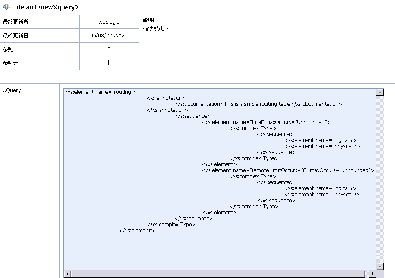The image size is (395, 278).
Task: Click the left arrow of the horizontal scrollbar
Action: click(67, 273)
